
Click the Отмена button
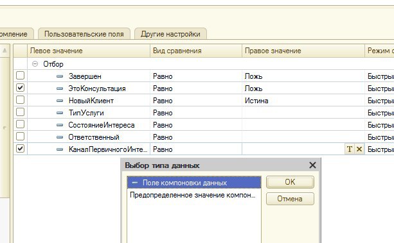[x=290, y=199]
